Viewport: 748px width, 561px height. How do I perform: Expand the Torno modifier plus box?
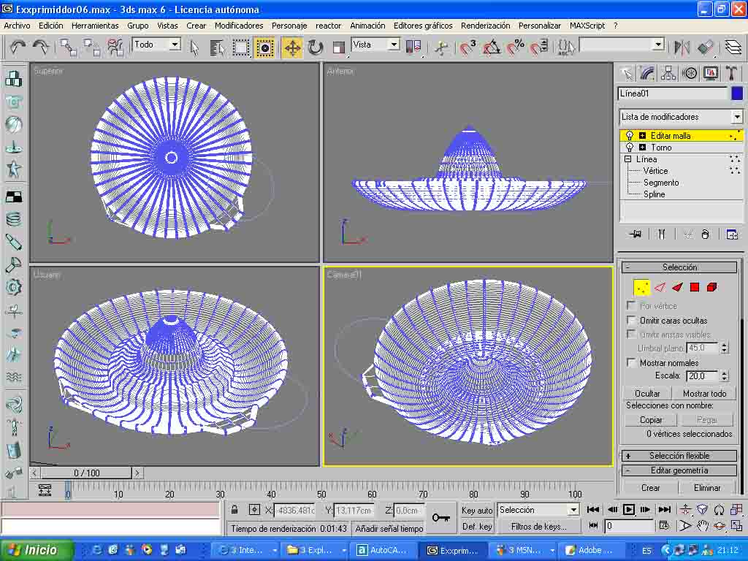click(x=643, y=148)
